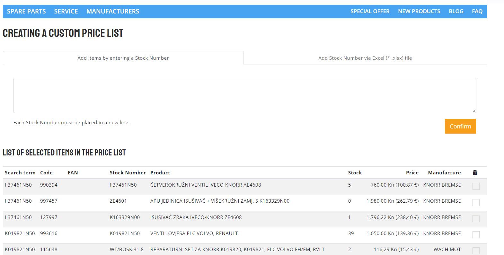The height and width of the screenshot is (255, 504).
Task: Open the FAQ page
Action: pyautogui.click(x=477, y=11)
